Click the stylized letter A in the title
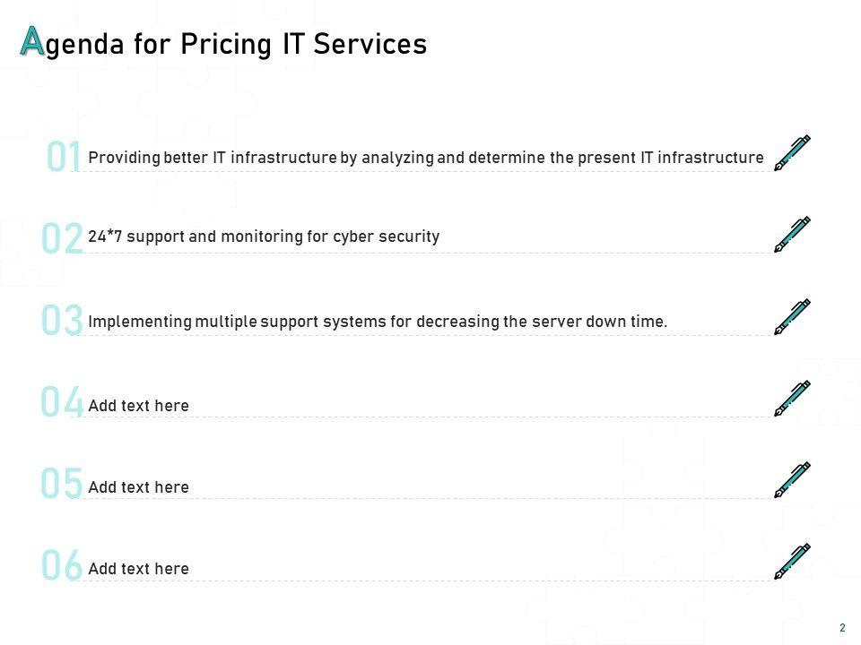The height and width of the screenshot is (645, 861). click(32, 41)
